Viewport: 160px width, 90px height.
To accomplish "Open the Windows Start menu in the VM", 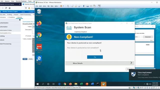I will 37,84.
